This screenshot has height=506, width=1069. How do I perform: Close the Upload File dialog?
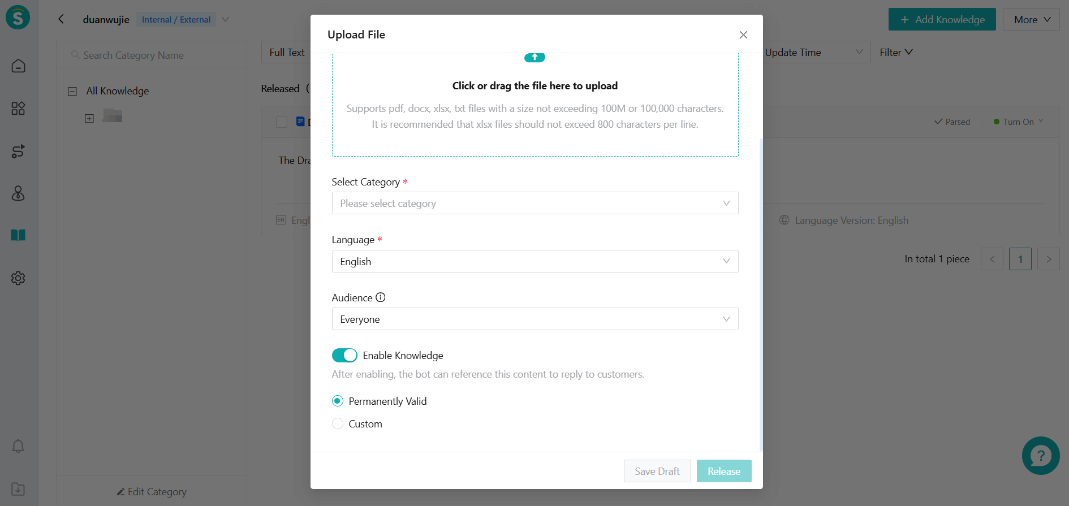pos(743,35)
